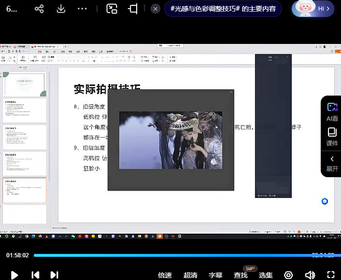Mute the video volume
This screenshot has width=341, height=280.
[310, 275]
